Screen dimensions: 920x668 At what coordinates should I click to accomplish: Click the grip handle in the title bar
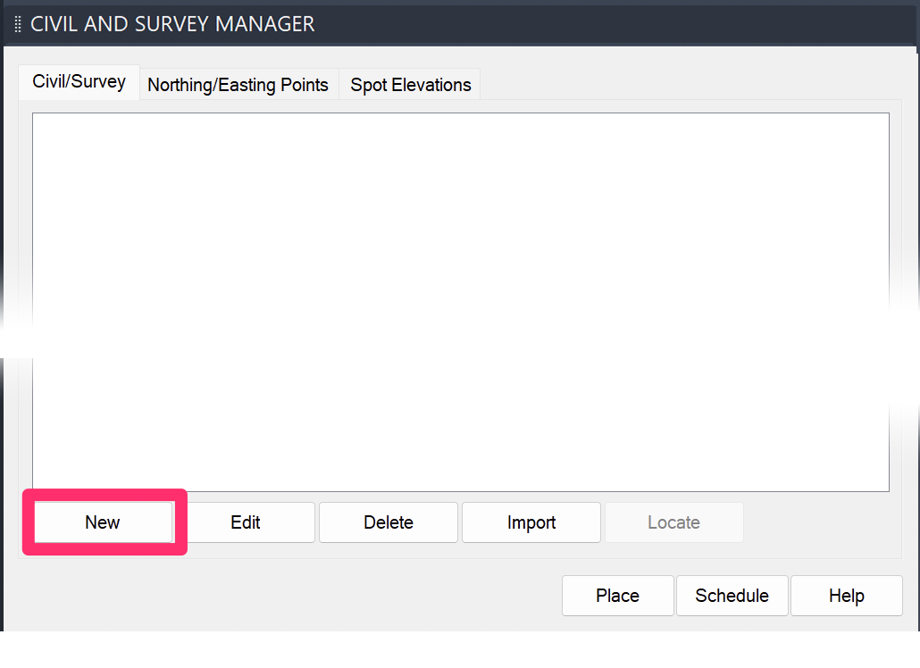17,24
